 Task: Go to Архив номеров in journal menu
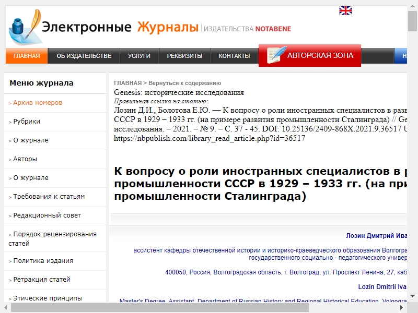tap(38, 103)
